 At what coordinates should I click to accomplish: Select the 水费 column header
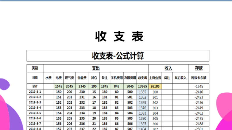pos(48,78)
